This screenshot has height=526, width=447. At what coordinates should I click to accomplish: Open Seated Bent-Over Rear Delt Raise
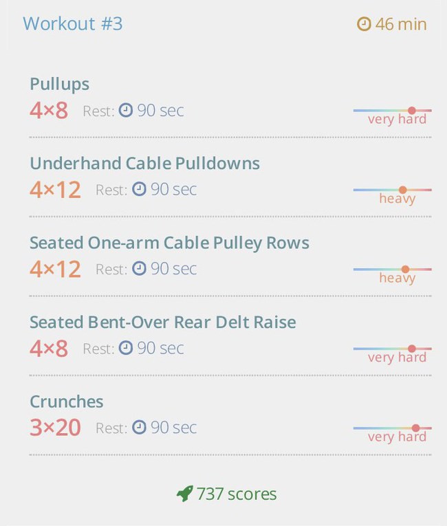(163, 322)
